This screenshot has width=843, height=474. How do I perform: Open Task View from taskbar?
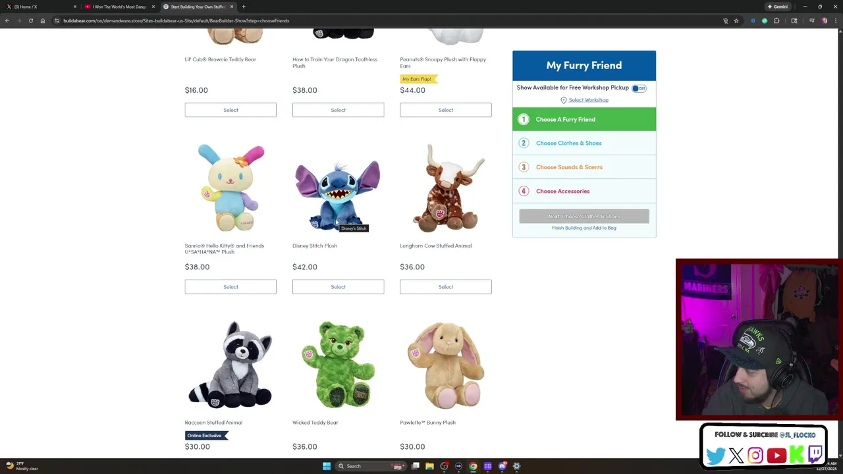[416, 466]
